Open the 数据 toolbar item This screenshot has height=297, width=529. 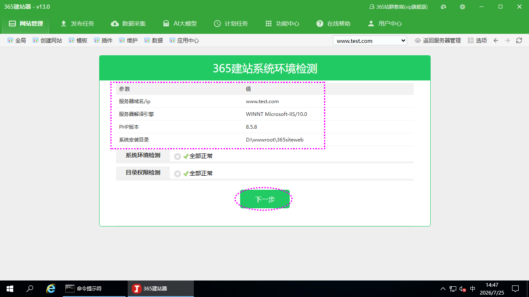click(154, 40)
